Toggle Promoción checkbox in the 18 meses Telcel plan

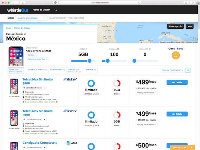pos(23,124)
